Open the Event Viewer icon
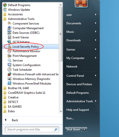The image size is (119, 137). [9, 37]
